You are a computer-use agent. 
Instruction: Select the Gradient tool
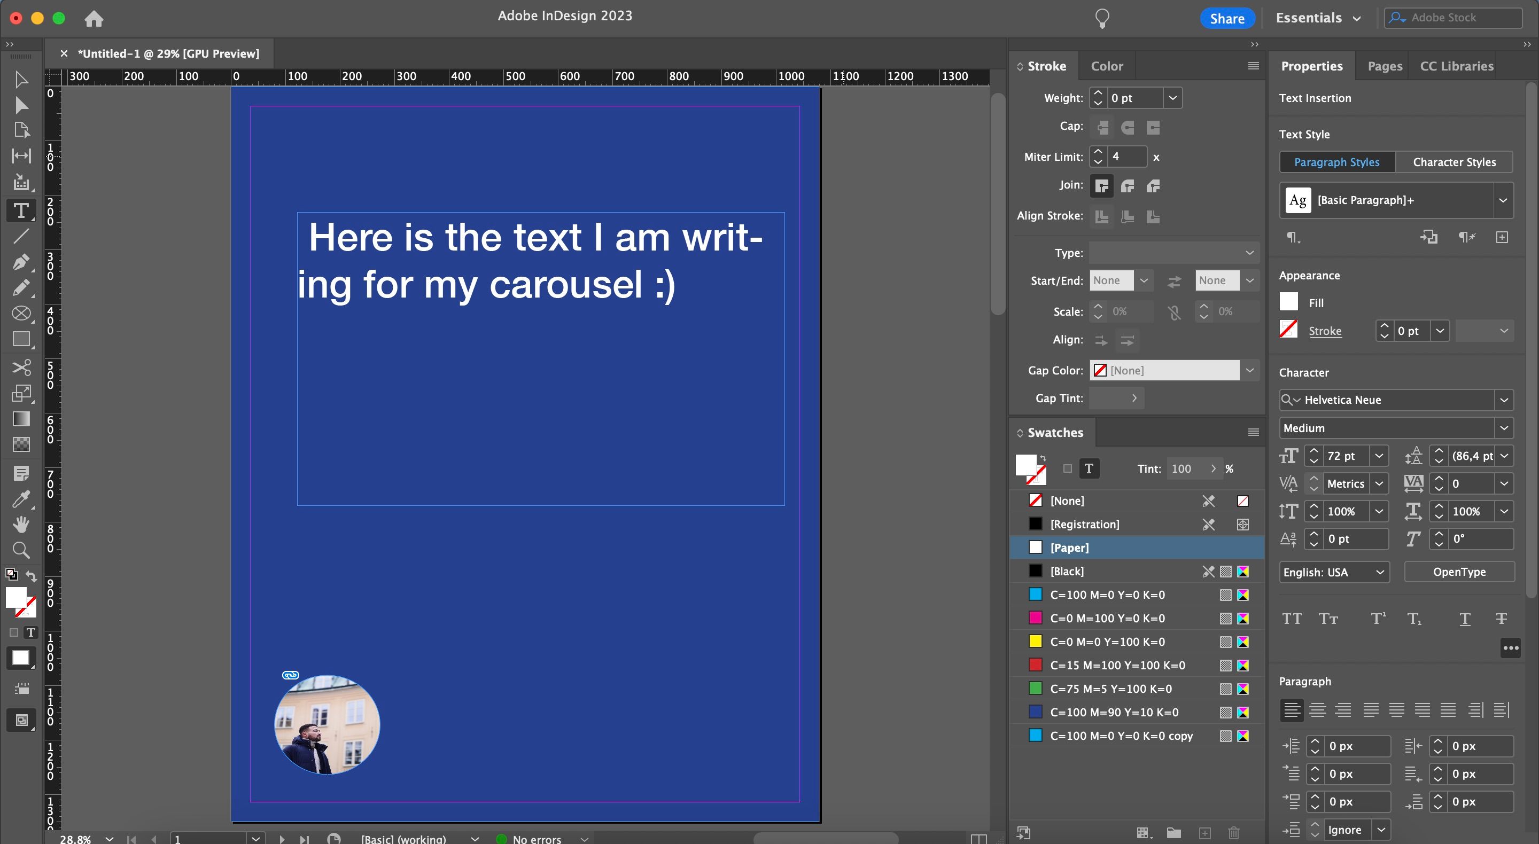coord(21,419)
